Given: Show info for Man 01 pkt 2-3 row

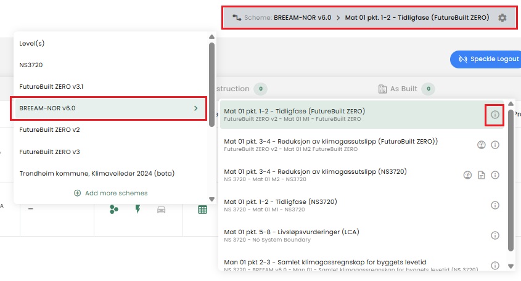Looking at the screenshot, I should click(494, 266).
